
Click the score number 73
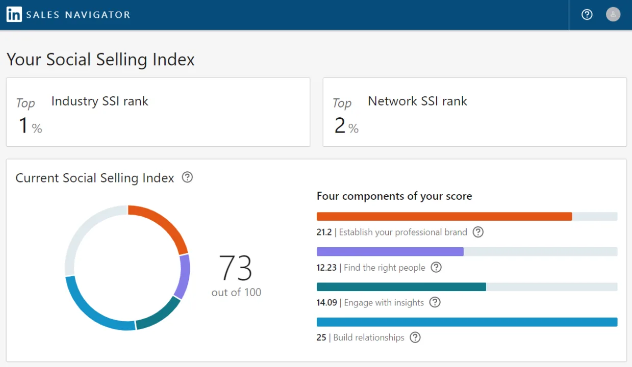pos(236,268)
